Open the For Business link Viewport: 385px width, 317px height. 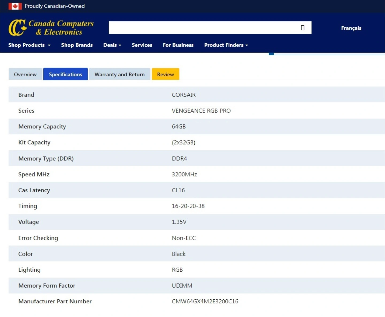click(x=178, y=45)
